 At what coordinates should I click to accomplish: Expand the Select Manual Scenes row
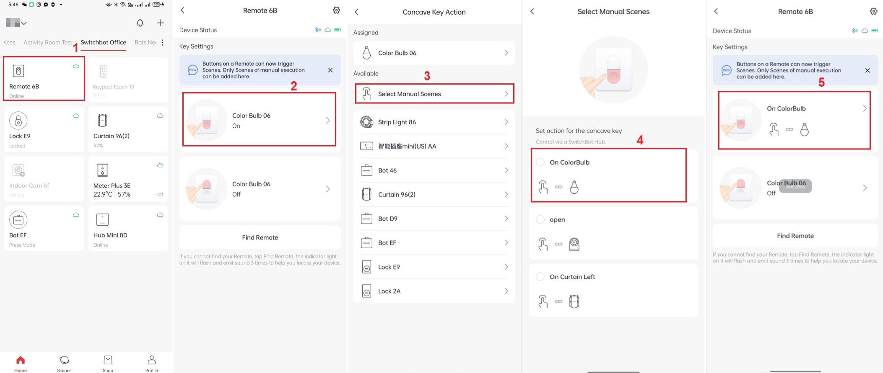click(434, 94)
